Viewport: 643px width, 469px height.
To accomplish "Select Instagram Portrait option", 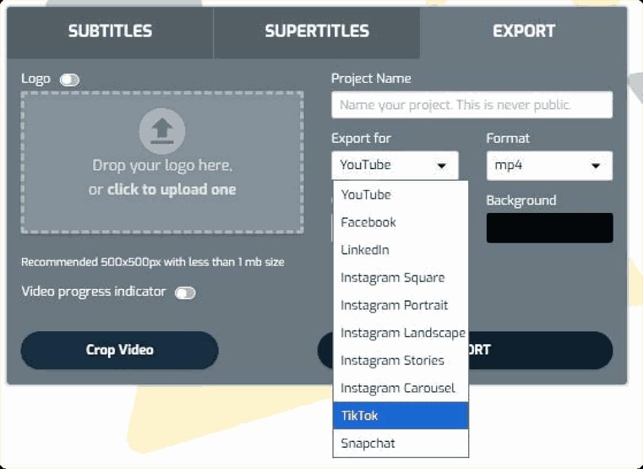I will pos(401,306).
